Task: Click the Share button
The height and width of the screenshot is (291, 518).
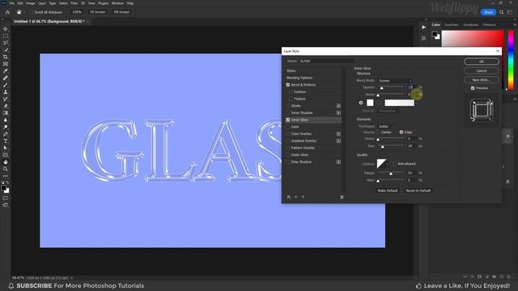Action: tap(488, 12)
